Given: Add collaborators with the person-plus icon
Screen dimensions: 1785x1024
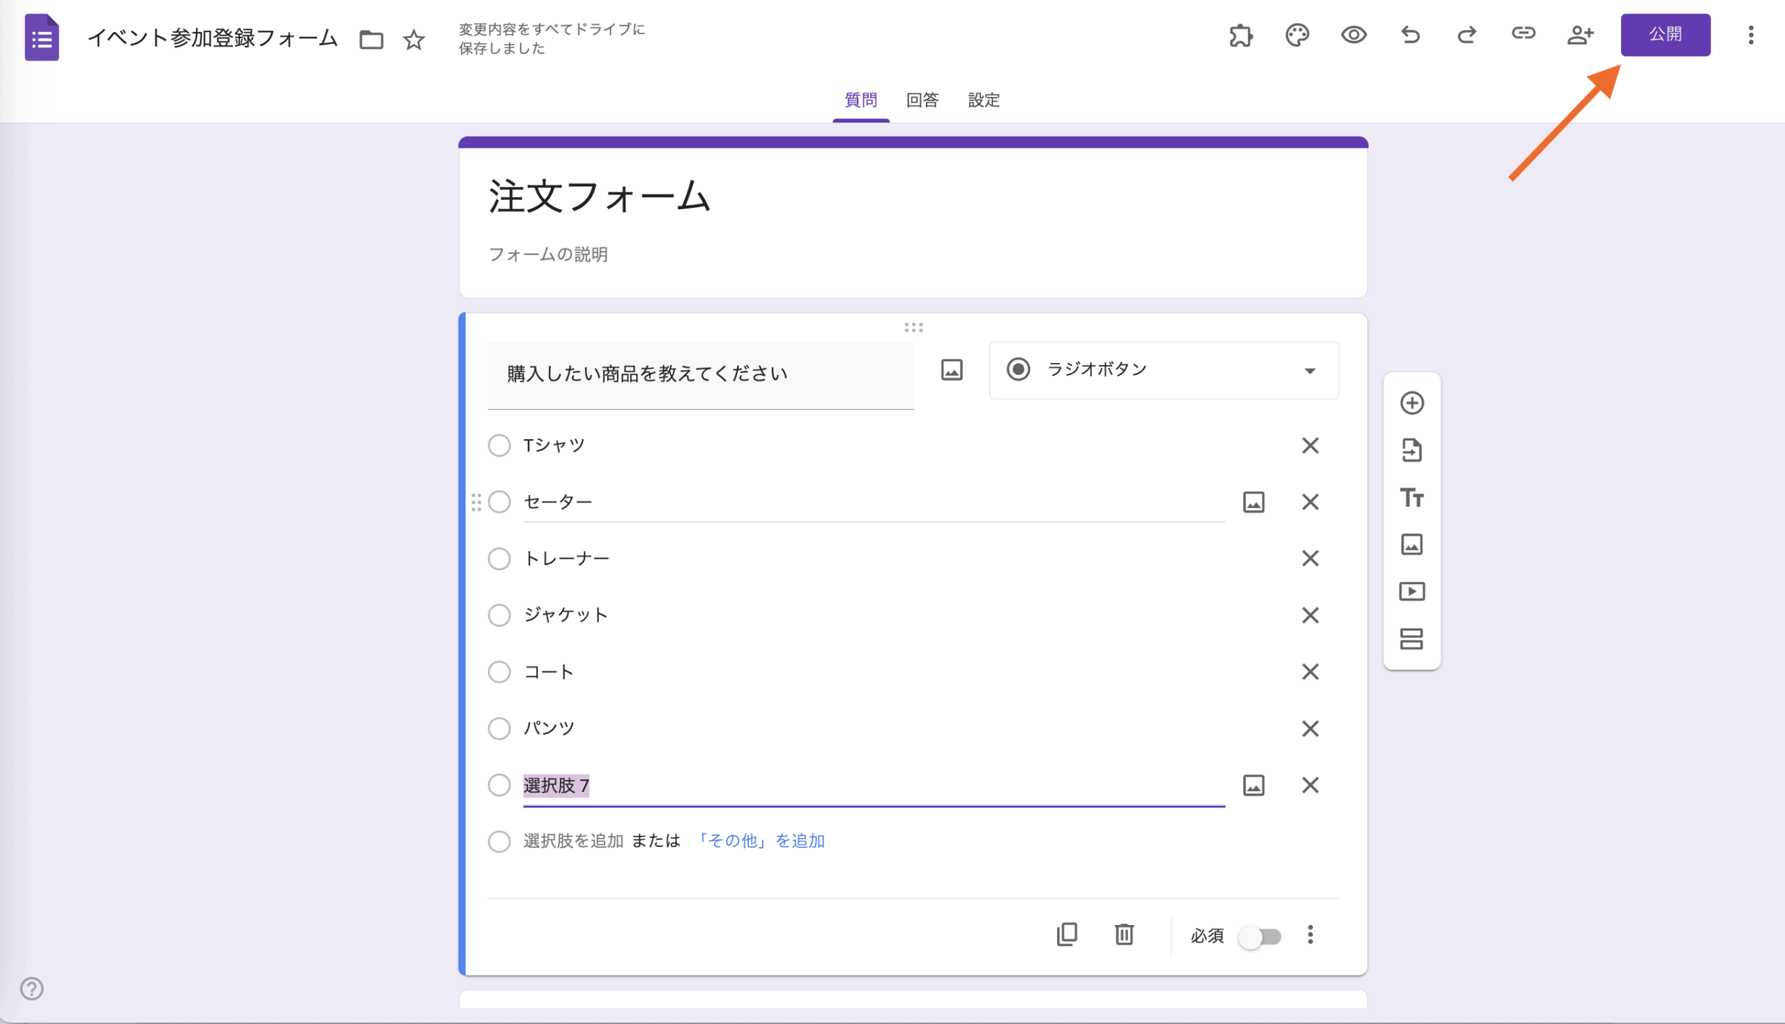Looking at the screenshot, I should pos(1579,34).
